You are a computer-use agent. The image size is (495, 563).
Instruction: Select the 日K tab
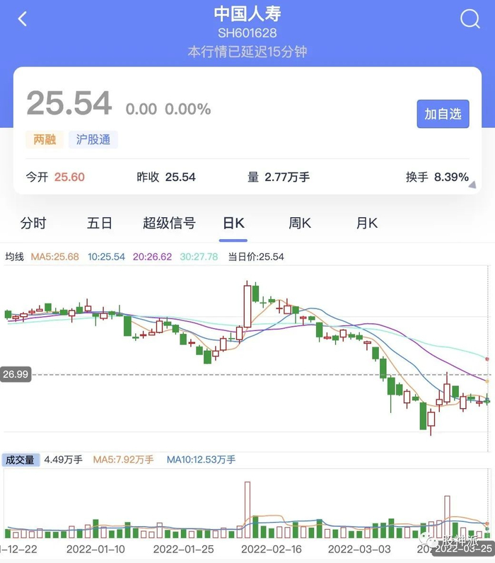tap(233, 224)
